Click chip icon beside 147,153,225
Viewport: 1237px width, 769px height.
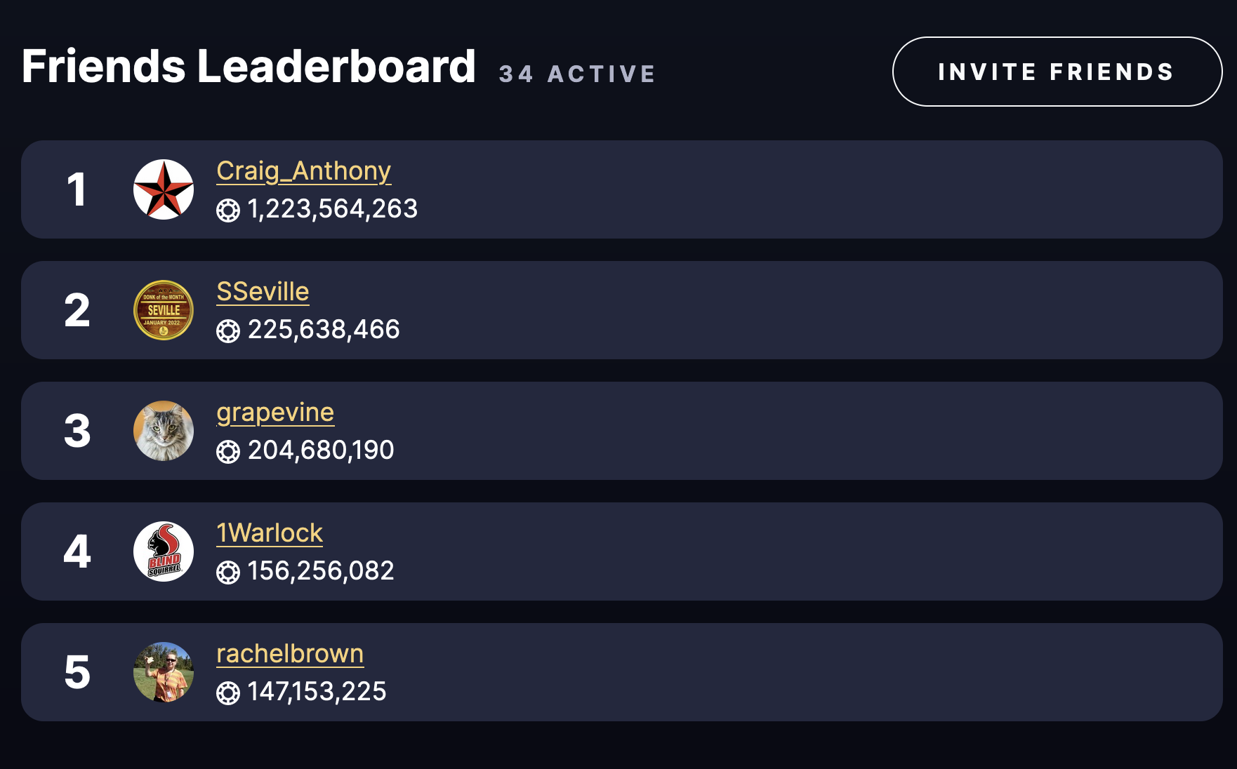tap(228, 693)
